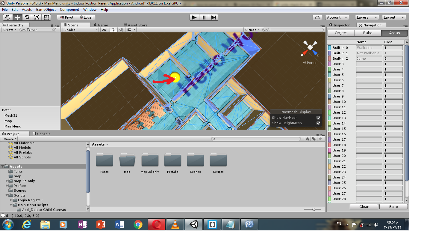Image resolution: width=424 pixels, height=252 pixels.
Task: Toggle scene audio speaker icon
Action: click(x=121, y=30)
